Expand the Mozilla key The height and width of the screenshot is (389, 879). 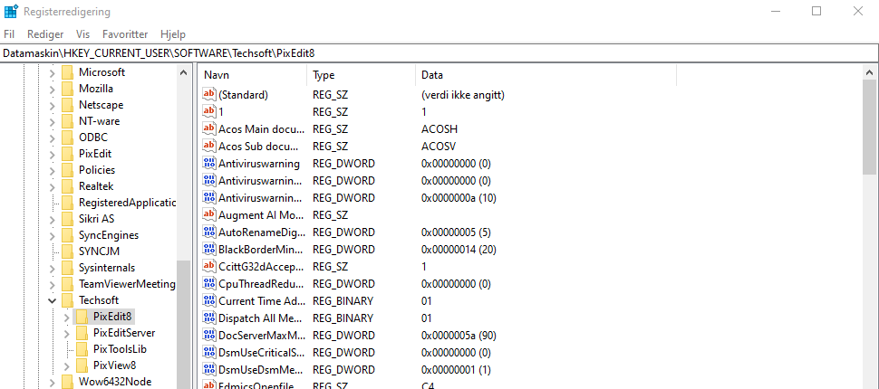52,89
